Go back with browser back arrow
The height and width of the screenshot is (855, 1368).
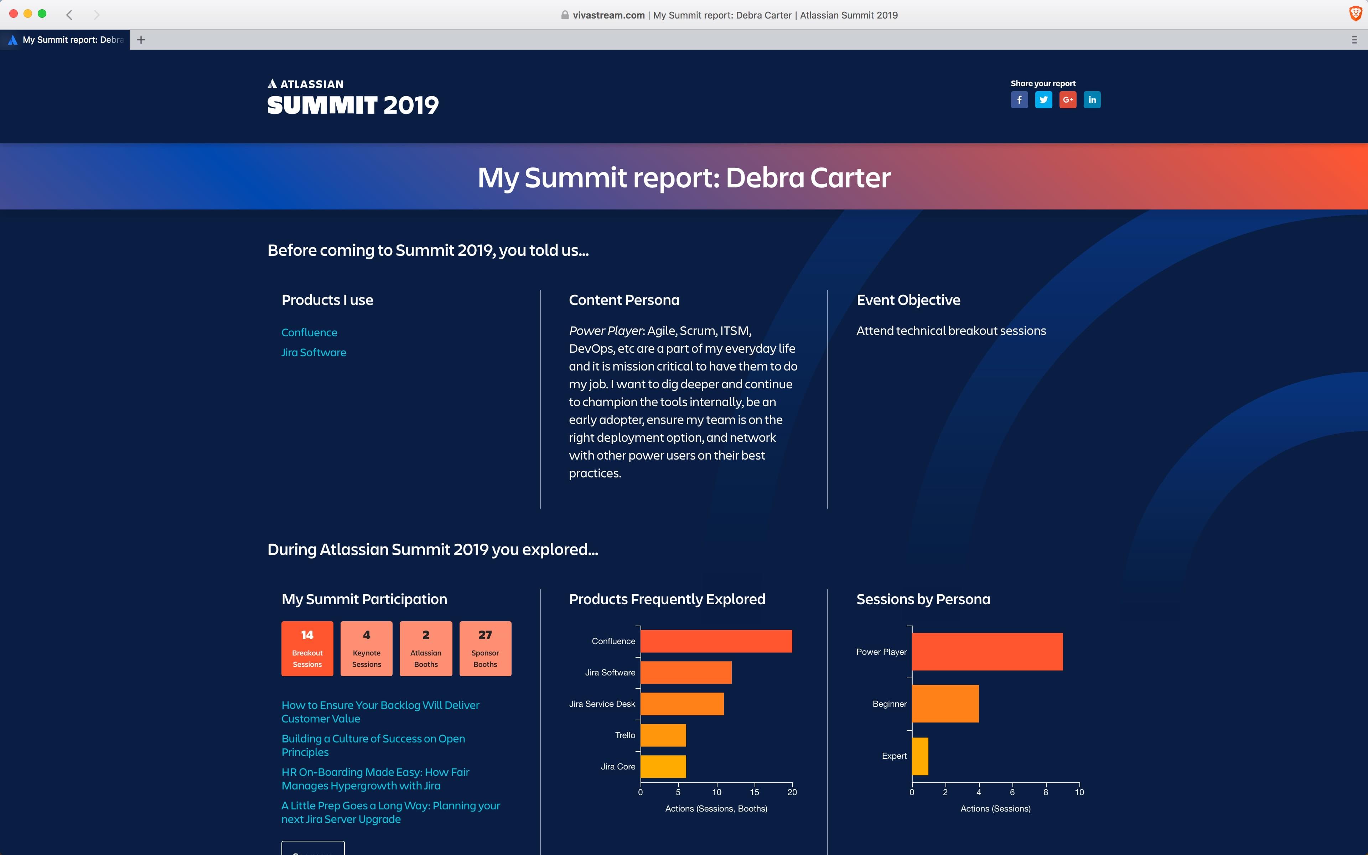(x=69, y=15)
